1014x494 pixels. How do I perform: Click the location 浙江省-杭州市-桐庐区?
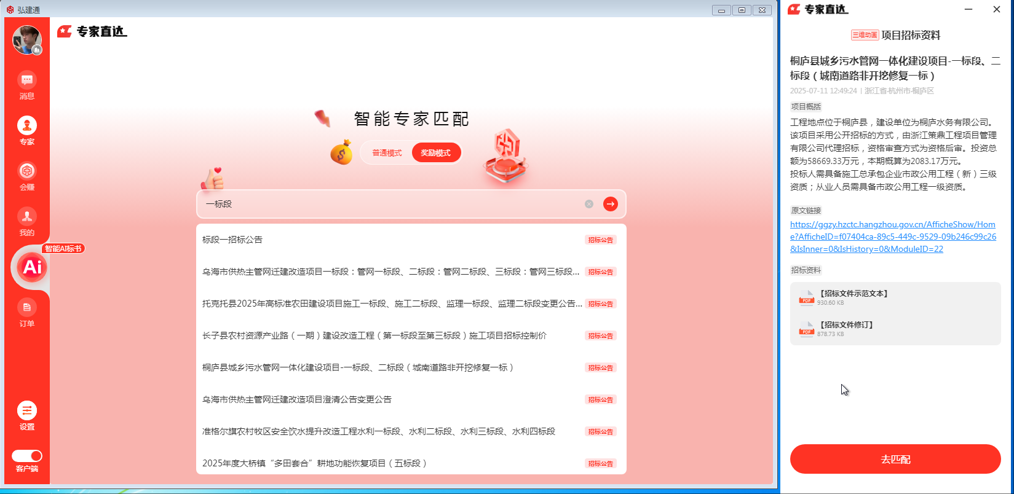tap(899, 91)
